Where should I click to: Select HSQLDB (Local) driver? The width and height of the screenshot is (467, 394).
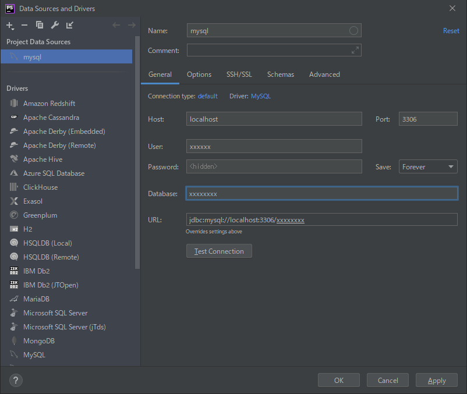pos(66,243)
